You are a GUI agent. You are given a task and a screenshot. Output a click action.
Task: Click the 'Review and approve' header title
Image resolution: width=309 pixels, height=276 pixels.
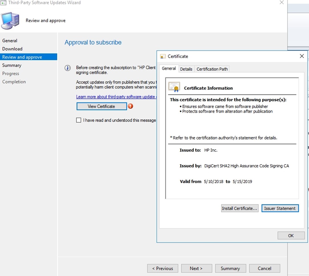click(x=46, y=21)
